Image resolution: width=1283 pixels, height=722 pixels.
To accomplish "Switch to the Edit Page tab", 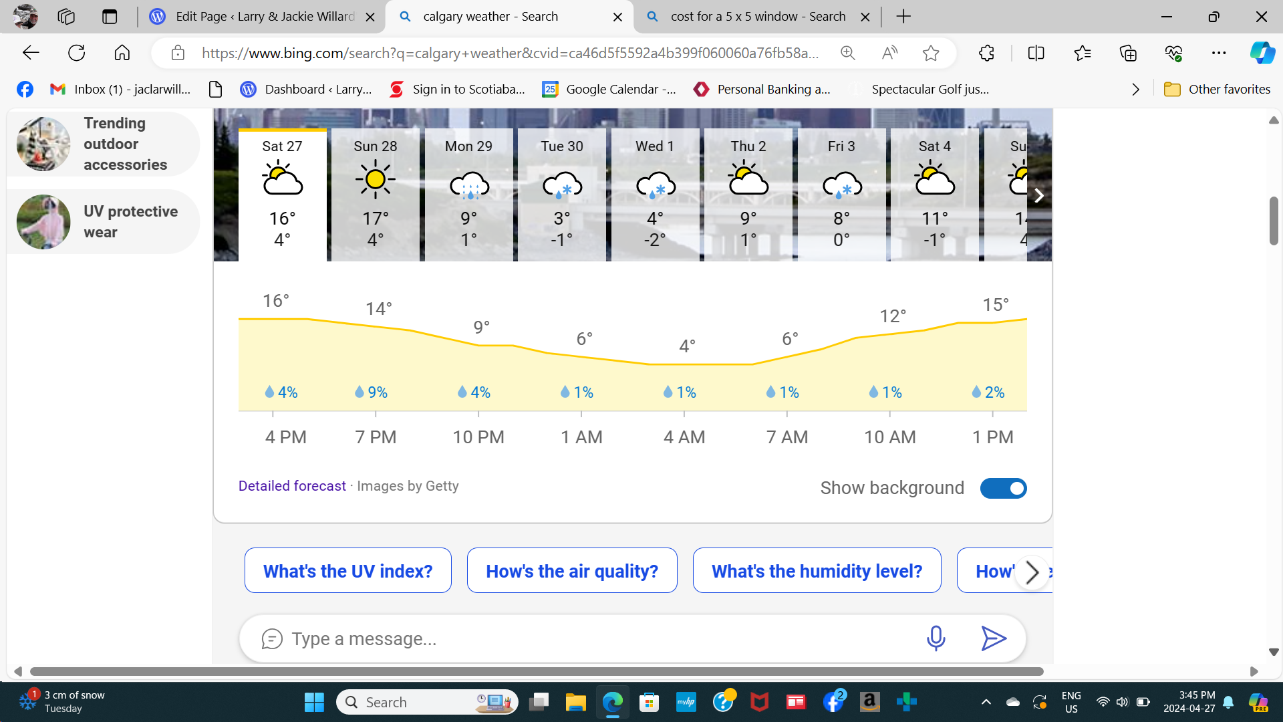I will [x=264, y=17].
